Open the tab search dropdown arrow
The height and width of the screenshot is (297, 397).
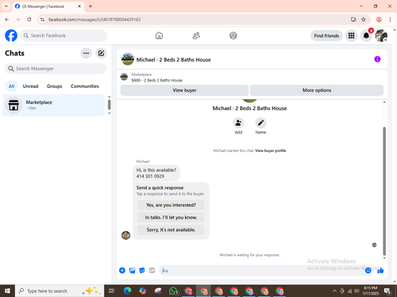6,6
